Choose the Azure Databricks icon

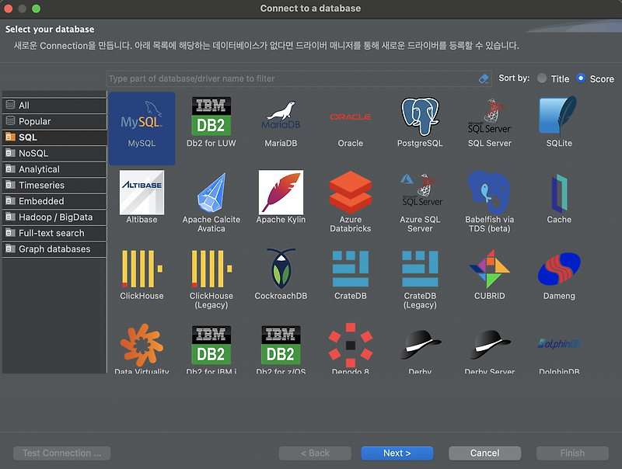pyautogui.click(x=351, y=192)
